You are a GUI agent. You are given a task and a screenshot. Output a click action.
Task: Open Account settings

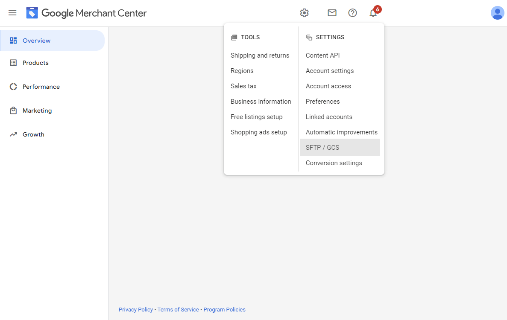pos(329,71)
